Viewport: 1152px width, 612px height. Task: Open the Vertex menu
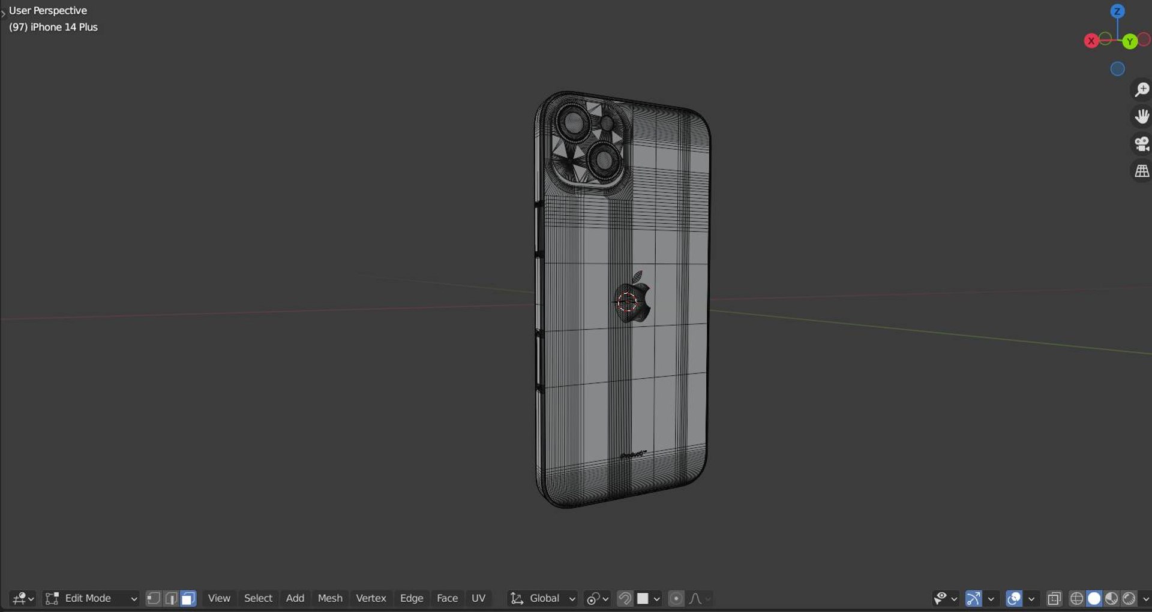pos(371,598)
